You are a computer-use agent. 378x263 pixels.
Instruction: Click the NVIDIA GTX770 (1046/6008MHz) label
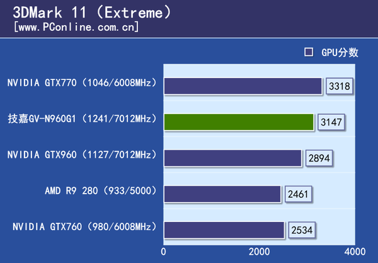click(82, 83)
